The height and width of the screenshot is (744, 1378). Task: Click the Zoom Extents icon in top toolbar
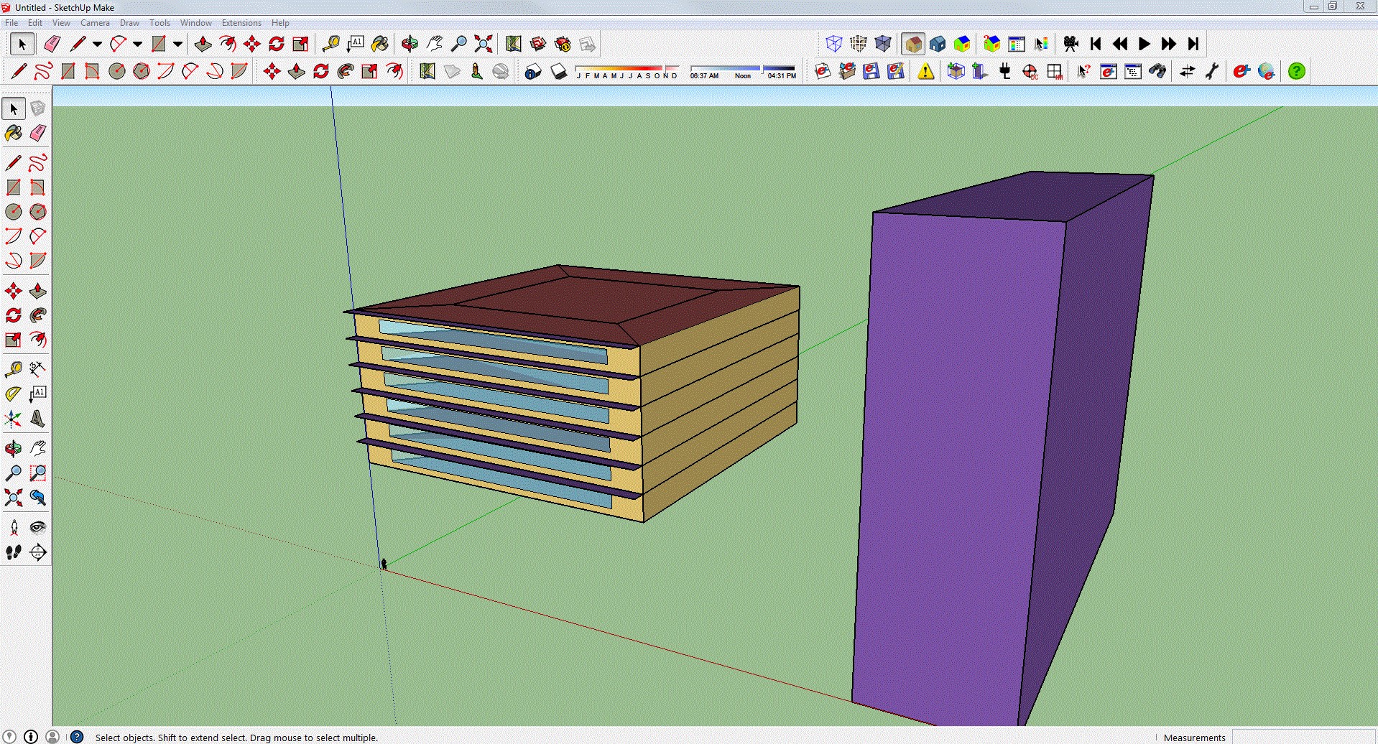pyautogui.click(x=484, y=45)
